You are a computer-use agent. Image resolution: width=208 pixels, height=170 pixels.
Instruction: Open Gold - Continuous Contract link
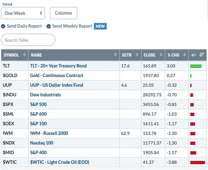[x=57, y=76]
